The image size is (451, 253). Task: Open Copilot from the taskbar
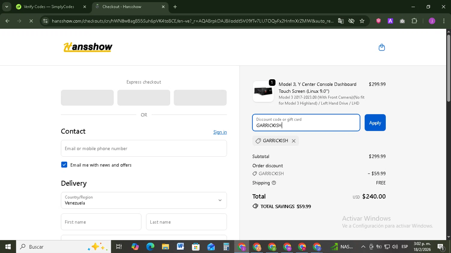[x=135, y=247]
